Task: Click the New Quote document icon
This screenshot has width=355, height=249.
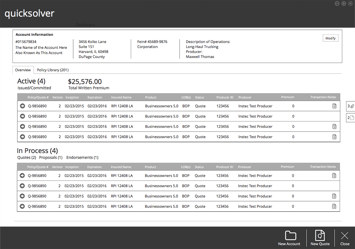Action: click(320, 235)
